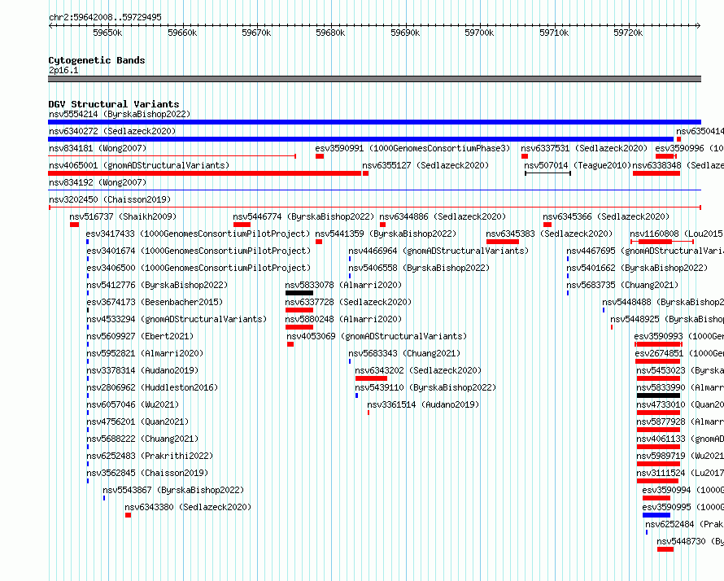Select esv3417433 Pilot Project variant label

tap(198, 234)
